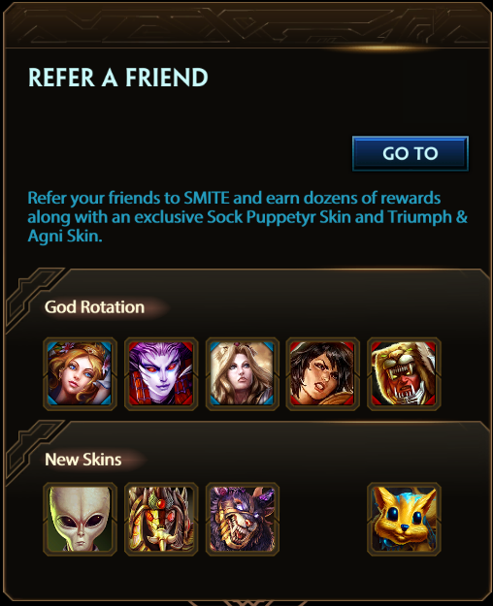
Task: Choose the purple-skinned red-eyed Arachne portrait
Action: 161,373
